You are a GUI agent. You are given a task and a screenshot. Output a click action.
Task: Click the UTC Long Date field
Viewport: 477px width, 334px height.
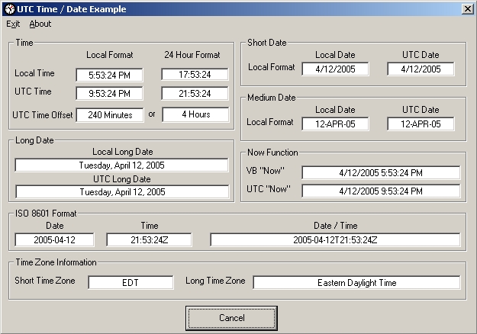click(122, 192)
